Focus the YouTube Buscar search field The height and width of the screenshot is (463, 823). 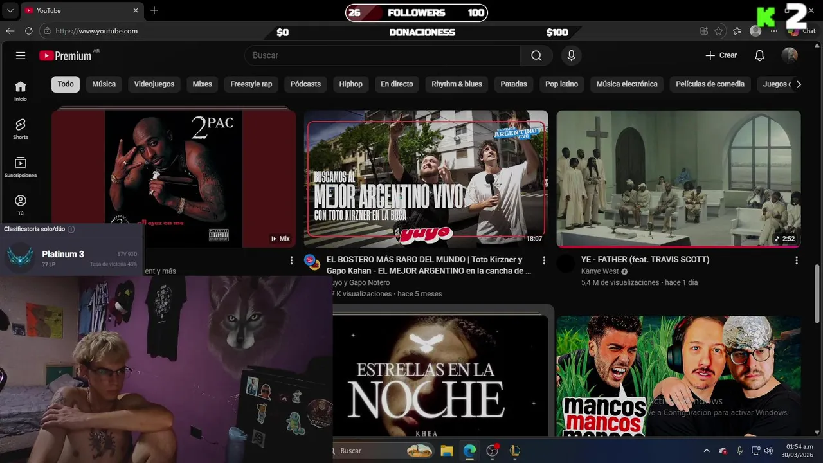click(x=383, y=55)
